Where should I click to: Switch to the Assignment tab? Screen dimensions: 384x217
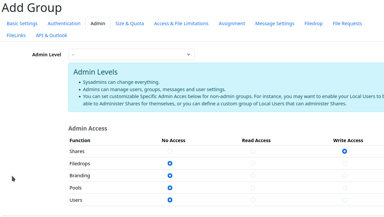(232, 24)
